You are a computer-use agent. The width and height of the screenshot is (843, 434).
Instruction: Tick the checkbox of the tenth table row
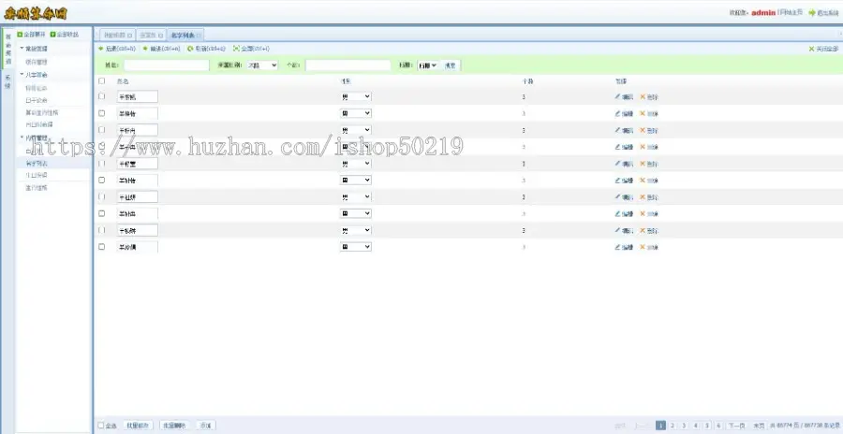[101, 247]
